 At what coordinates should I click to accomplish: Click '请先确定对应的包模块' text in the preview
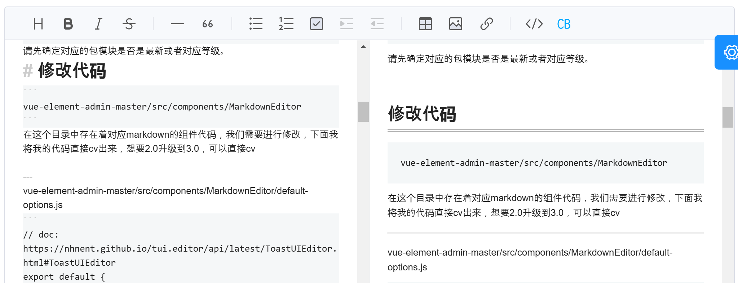tap(489, 59)
